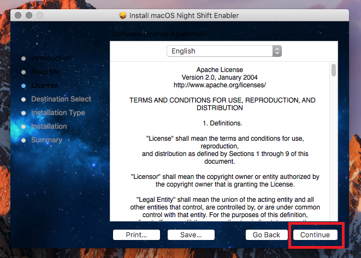Click the Go Back button

point(267,235)
